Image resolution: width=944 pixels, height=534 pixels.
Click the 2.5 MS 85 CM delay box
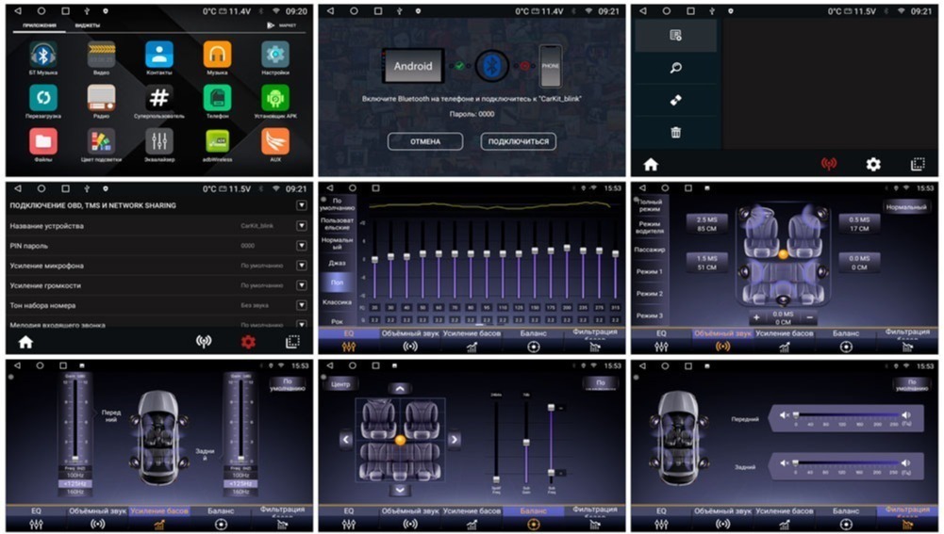pos(706,224)
